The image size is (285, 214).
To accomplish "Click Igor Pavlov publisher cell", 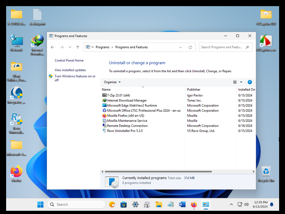I will coord(195,95).
